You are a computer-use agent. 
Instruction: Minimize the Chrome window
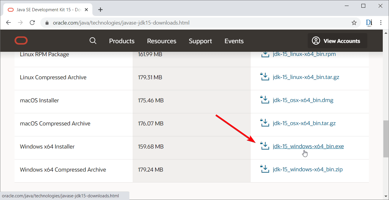click(346, 6)
